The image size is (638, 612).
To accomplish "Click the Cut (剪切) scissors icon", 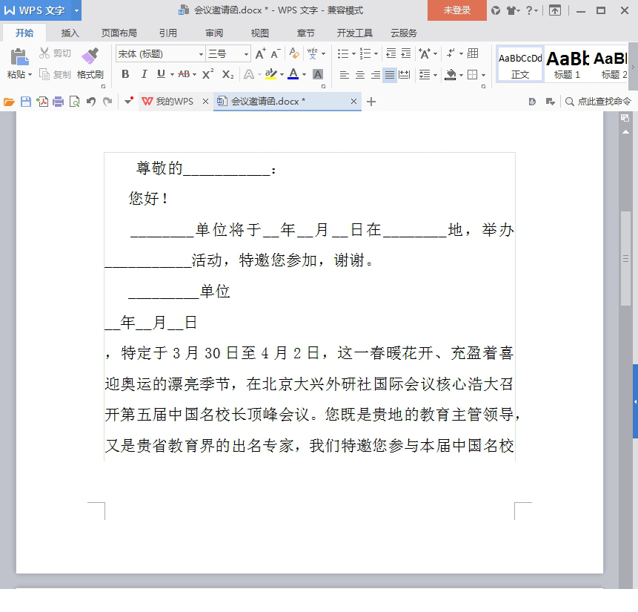I will [x=44, y=53].
